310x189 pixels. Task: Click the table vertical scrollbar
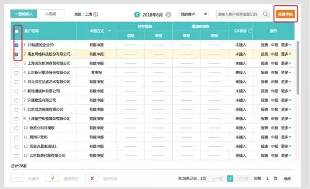(298, 68)
